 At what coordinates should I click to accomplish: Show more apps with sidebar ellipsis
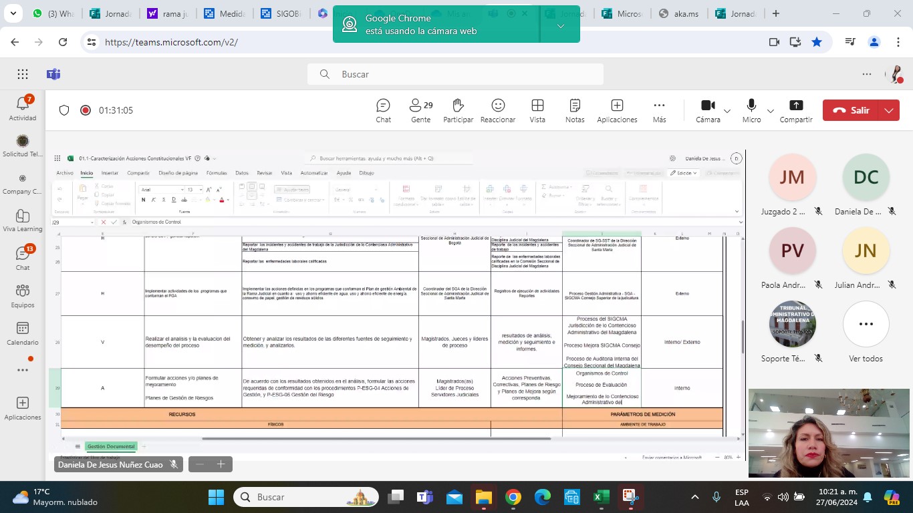tap(23, 370)
